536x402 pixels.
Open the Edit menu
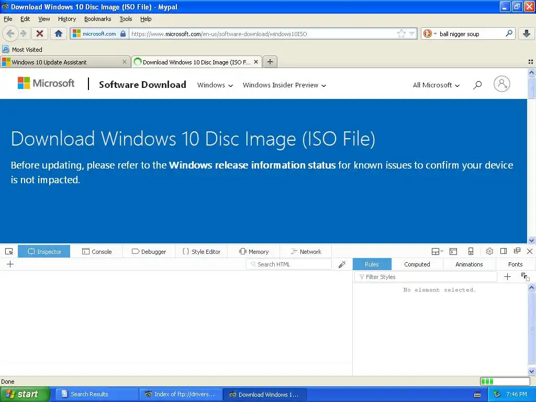click(25, 19)
